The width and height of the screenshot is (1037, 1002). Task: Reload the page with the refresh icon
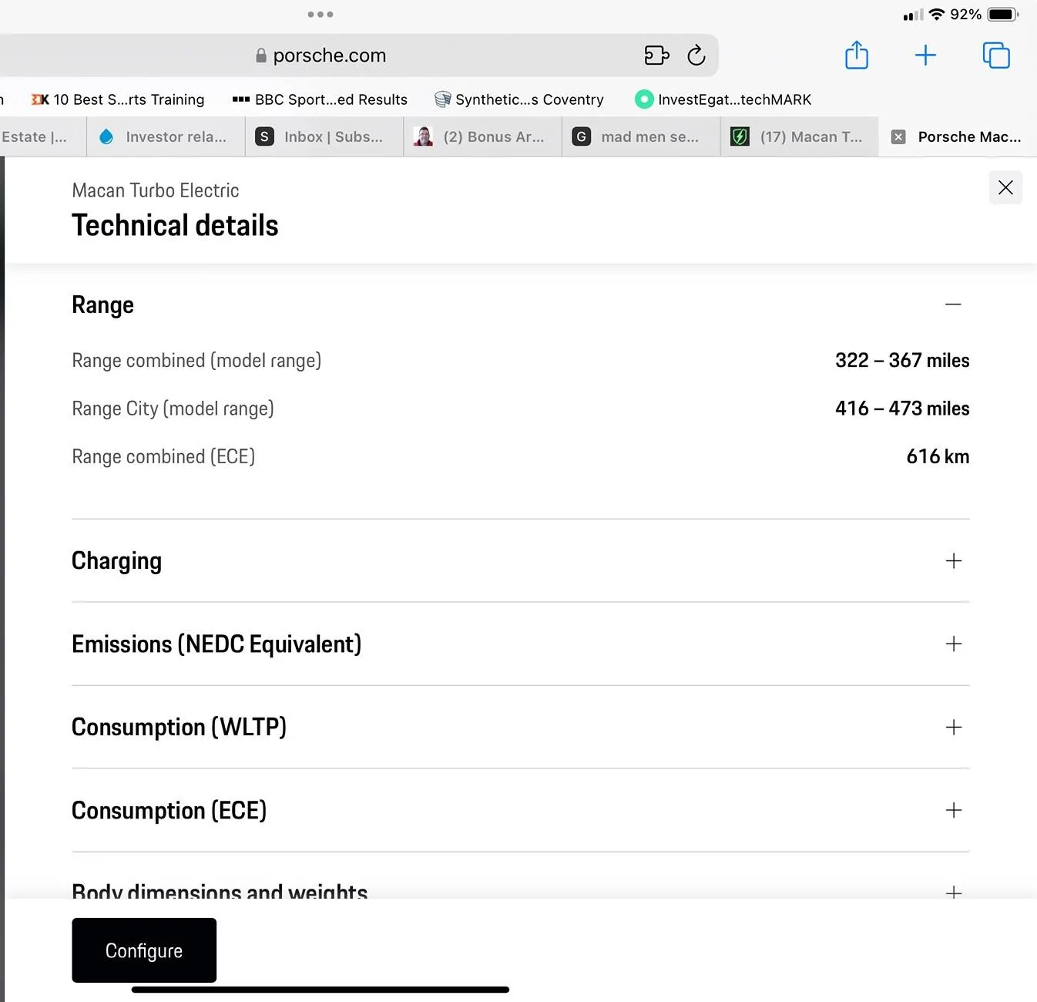[x=696, y=55]
